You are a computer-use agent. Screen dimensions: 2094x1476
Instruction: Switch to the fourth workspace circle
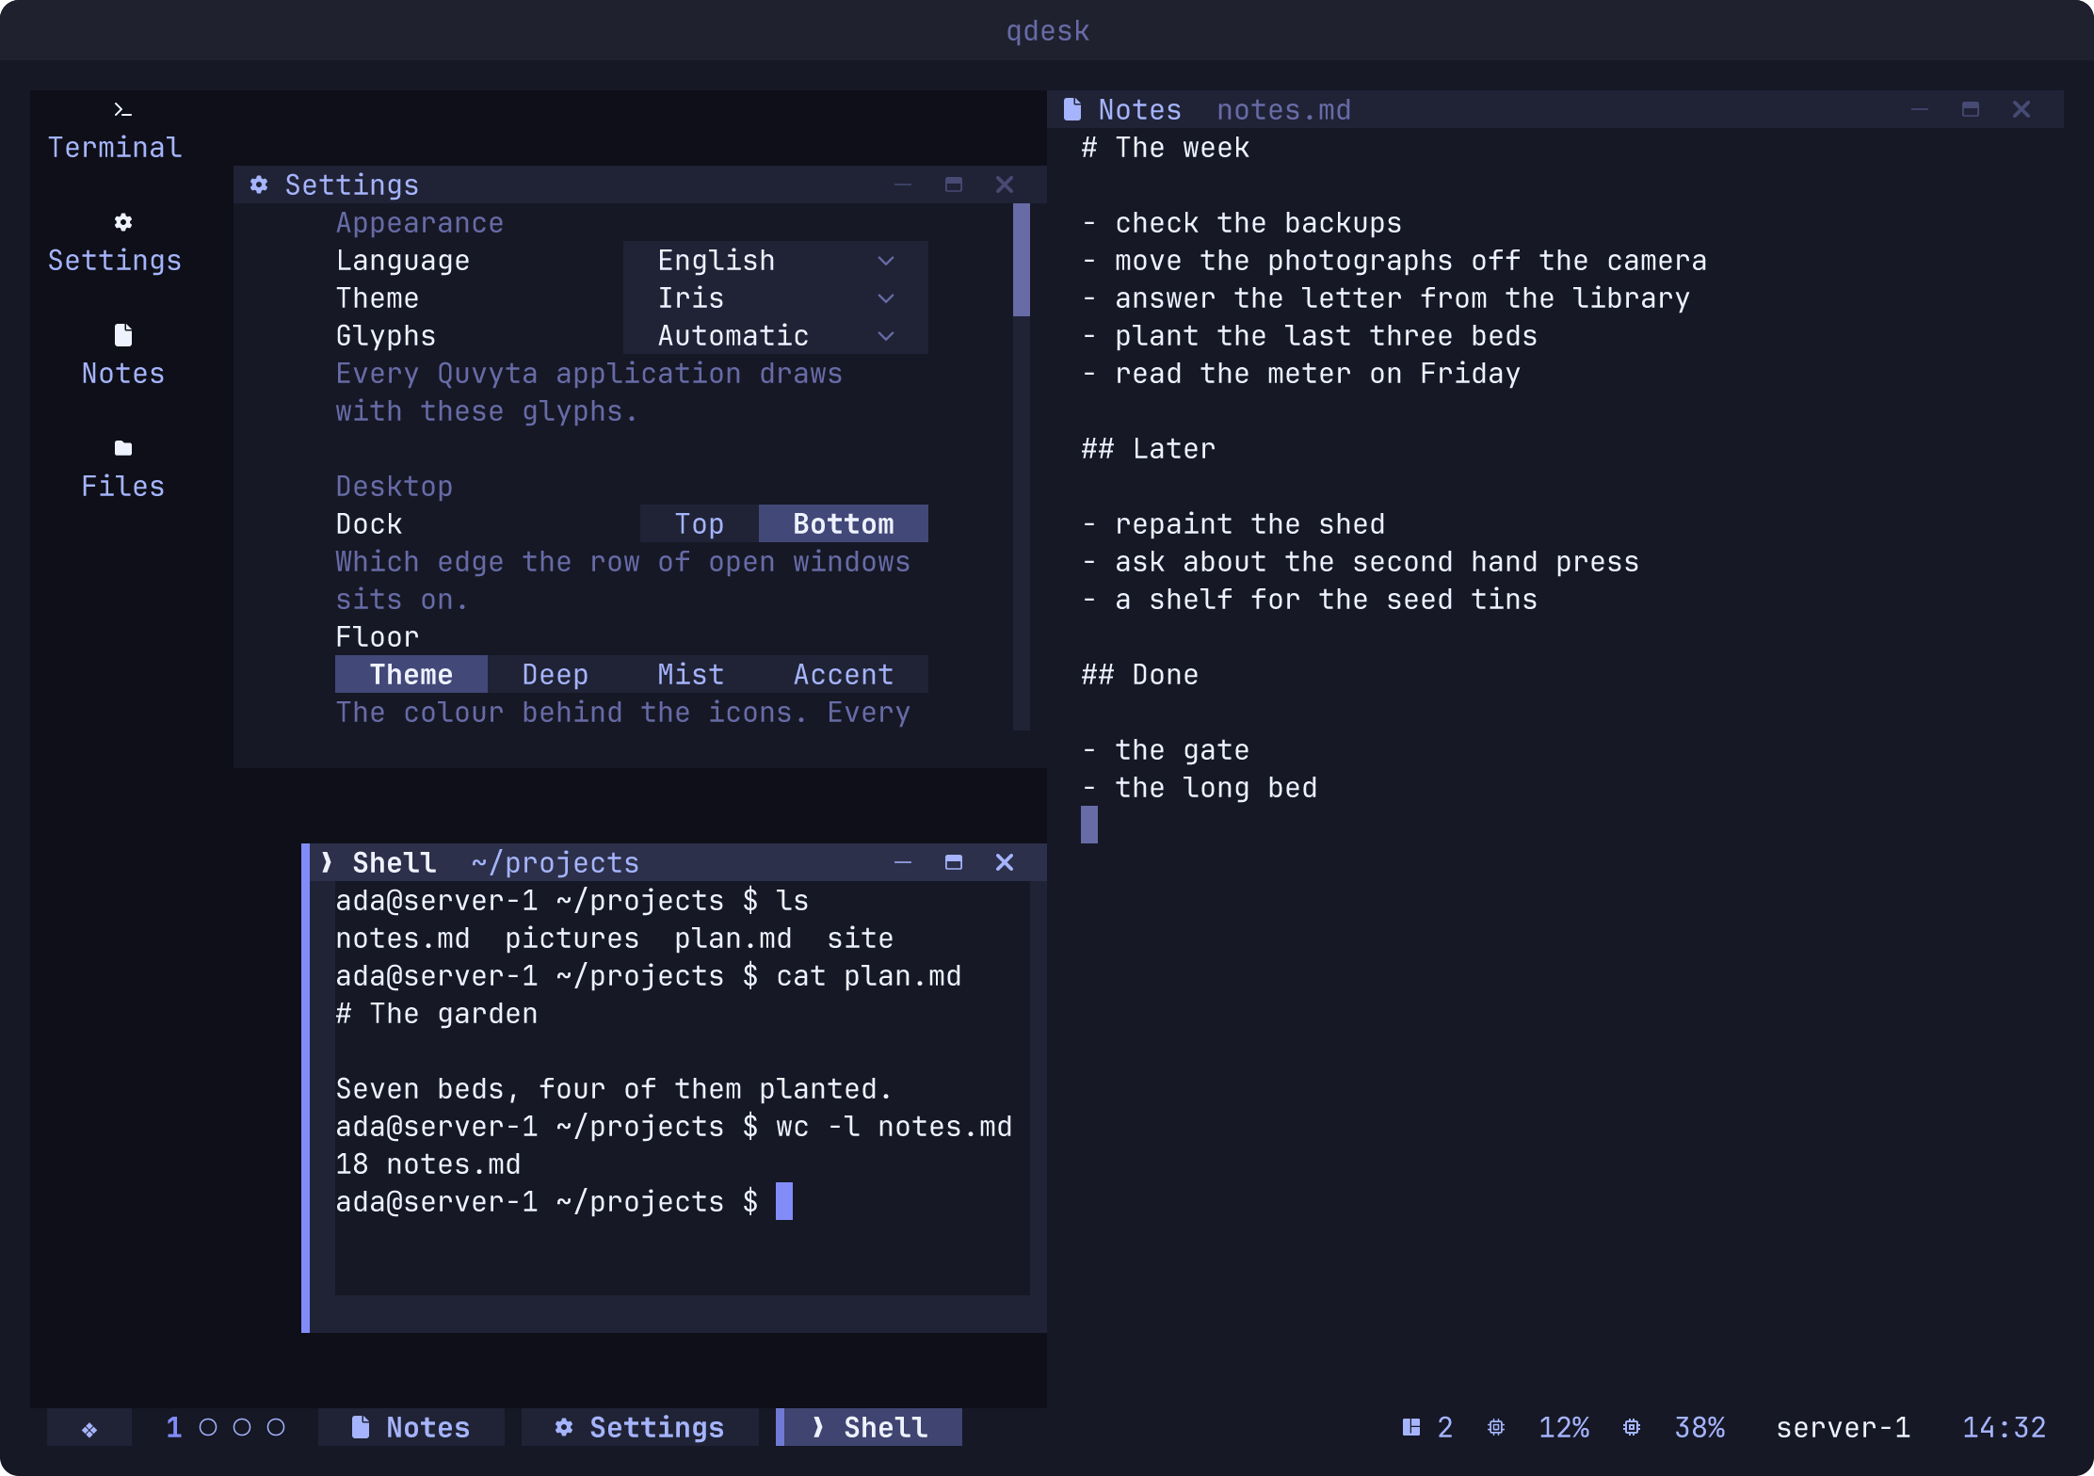(276, 1428)
